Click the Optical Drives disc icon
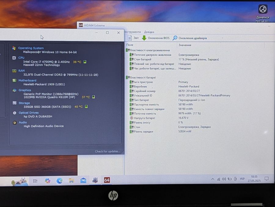The height and width of the screenshot is (207, 275). [15, 113]
